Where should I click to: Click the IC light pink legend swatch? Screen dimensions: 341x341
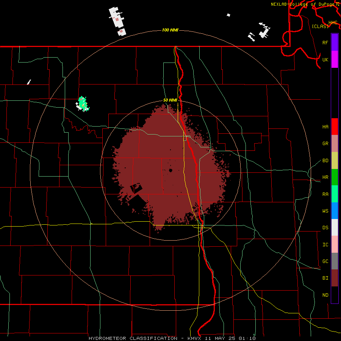335,244
